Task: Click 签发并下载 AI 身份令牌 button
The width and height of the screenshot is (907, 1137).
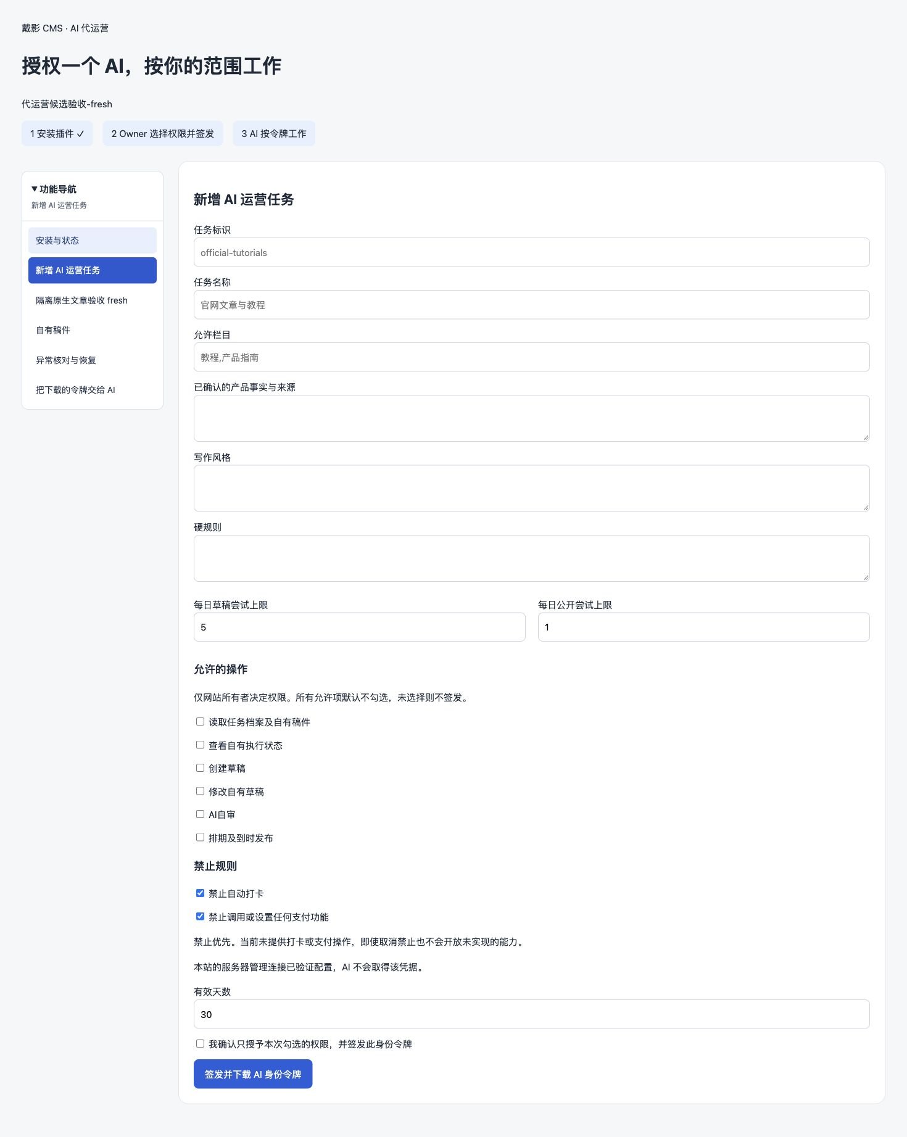Action: coord(253,1074)
